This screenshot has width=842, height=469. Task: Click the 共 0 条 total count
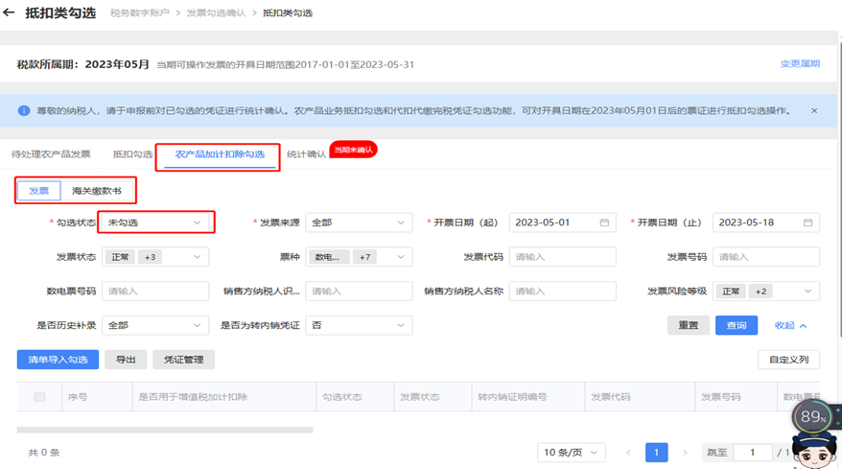click(x=44, y=453)
